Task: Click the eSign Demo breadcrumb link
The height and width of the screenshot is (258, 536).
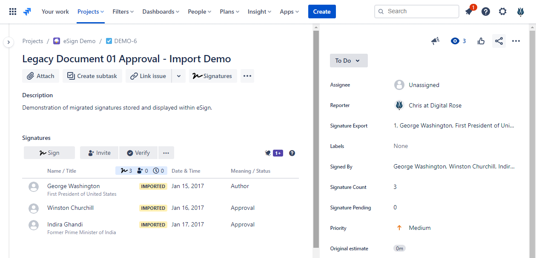Action: 79,41
